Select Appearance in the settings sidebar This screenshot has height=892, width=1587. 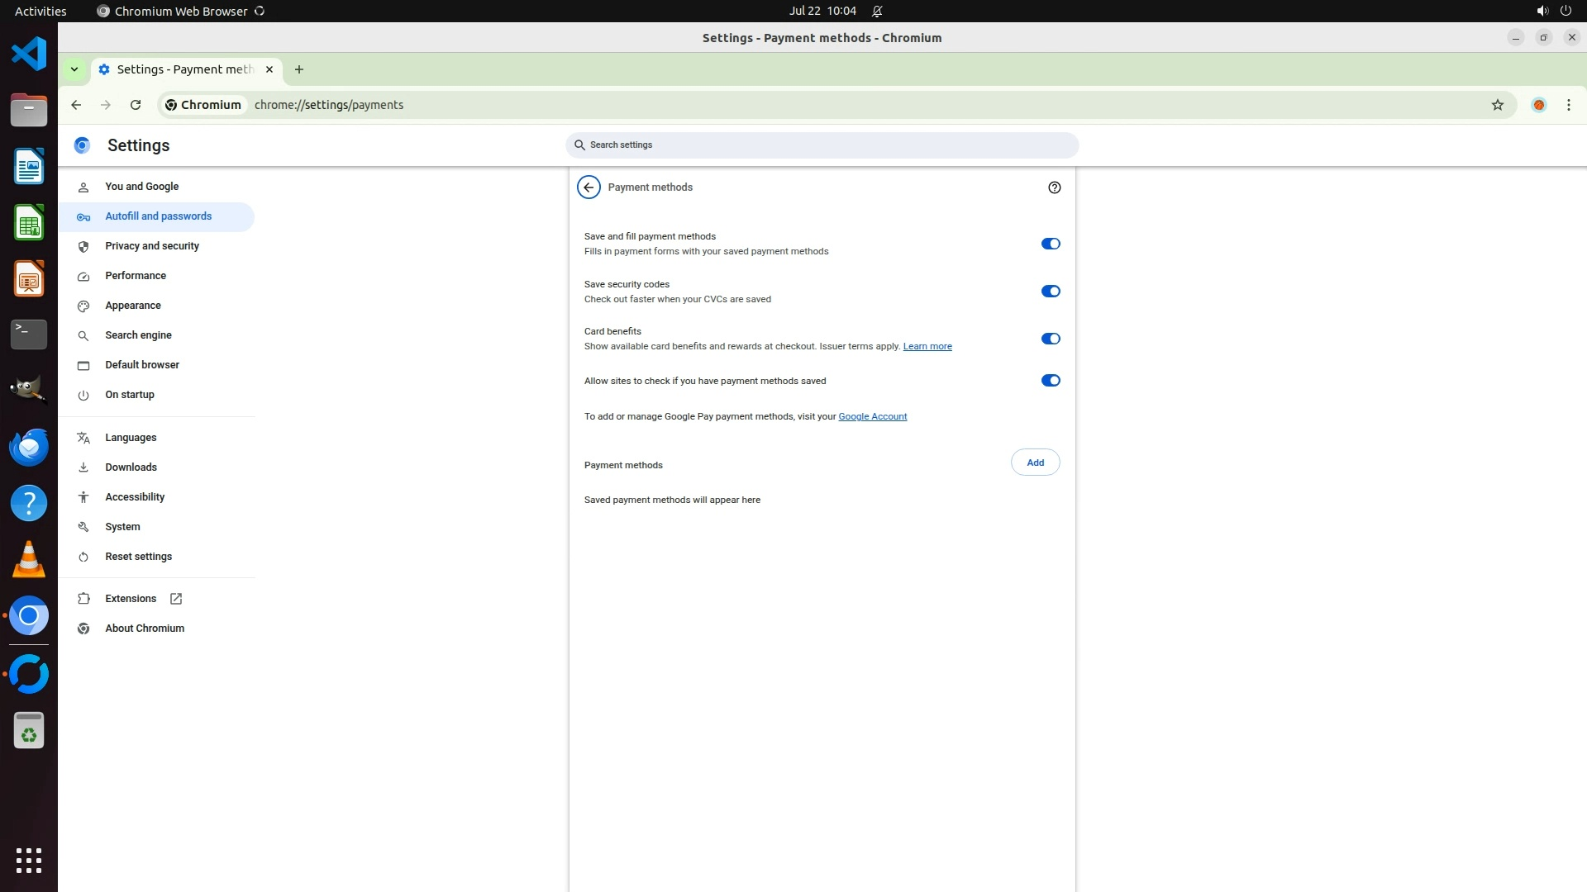pyautogui.click(x=133, y=306)
